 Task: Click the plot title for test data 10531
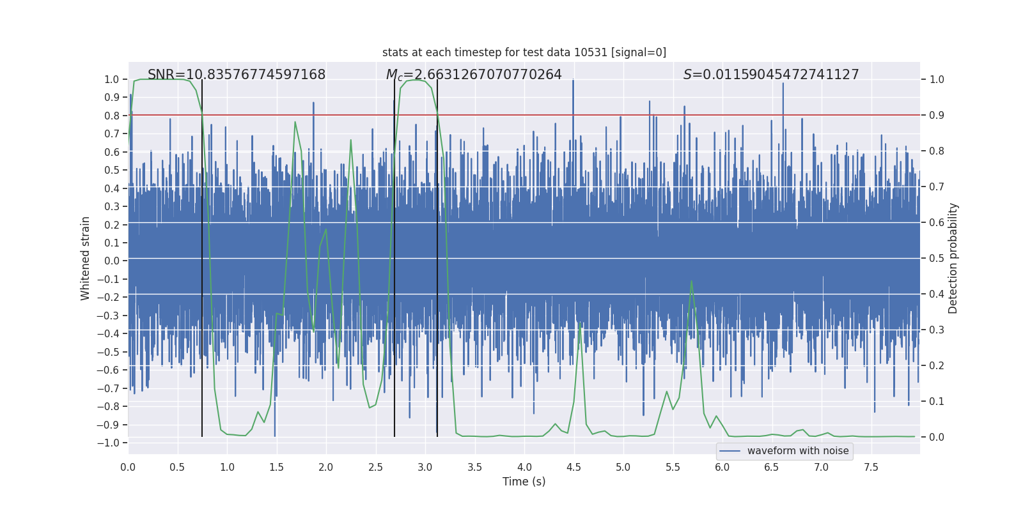point(524,52)
